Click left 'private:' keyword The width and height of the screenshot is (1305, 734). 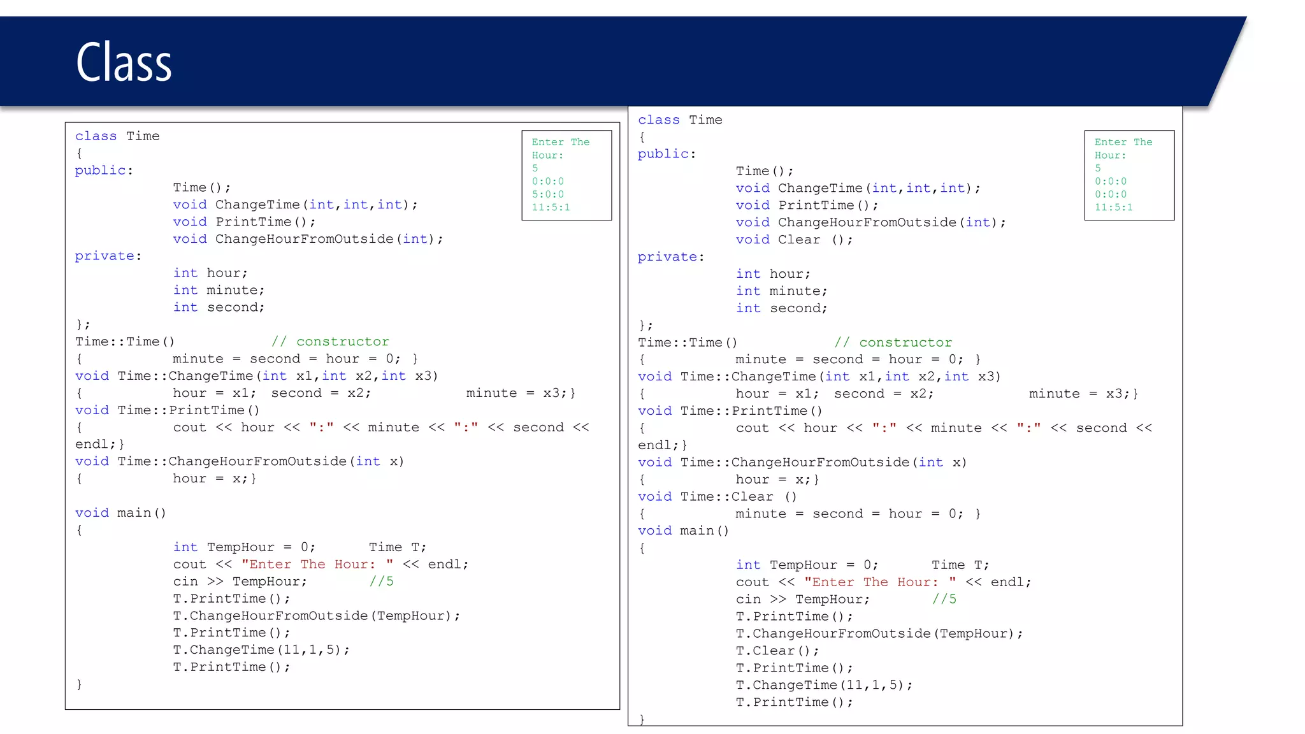tap(108, 255)
